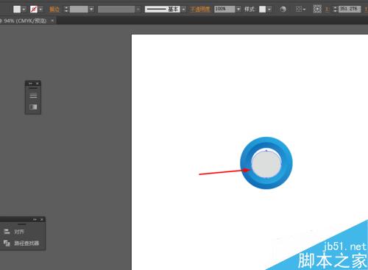Image resolution: width=368 pixels, height=270 pixels.
Task: Open the graphic style dropdown arrow
Action: [269, 10]
